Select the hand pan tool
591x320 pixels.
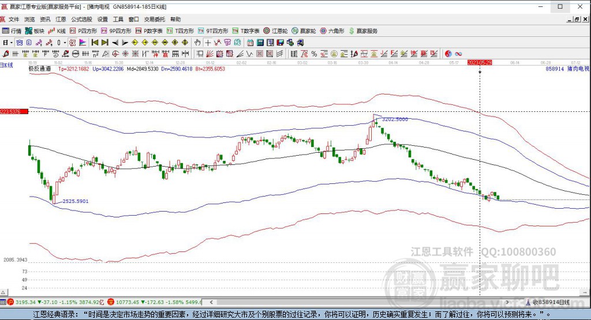197,43
